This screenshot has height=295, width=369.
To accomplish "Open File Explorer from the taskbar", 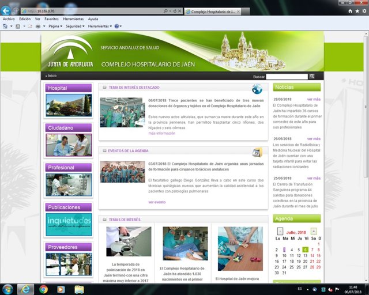I will click(79, 289).
